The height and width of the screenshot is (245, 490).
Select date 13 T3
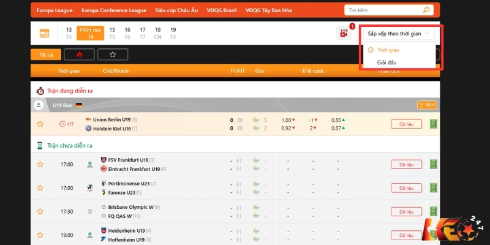tap(69, 33)
